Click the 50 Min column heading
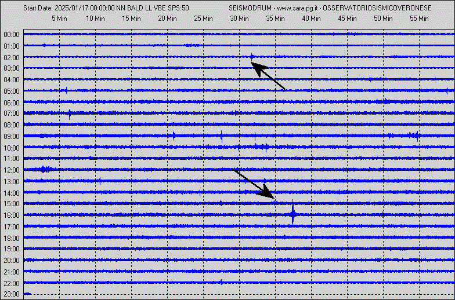 pyautogui.click(x=383, y=19)
